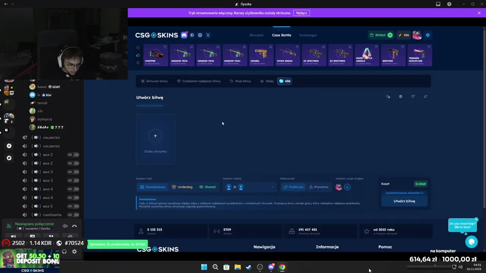Click the green add-funds plus icon
The height and width of the screenshot is (273, 486).
click(390, 35)
